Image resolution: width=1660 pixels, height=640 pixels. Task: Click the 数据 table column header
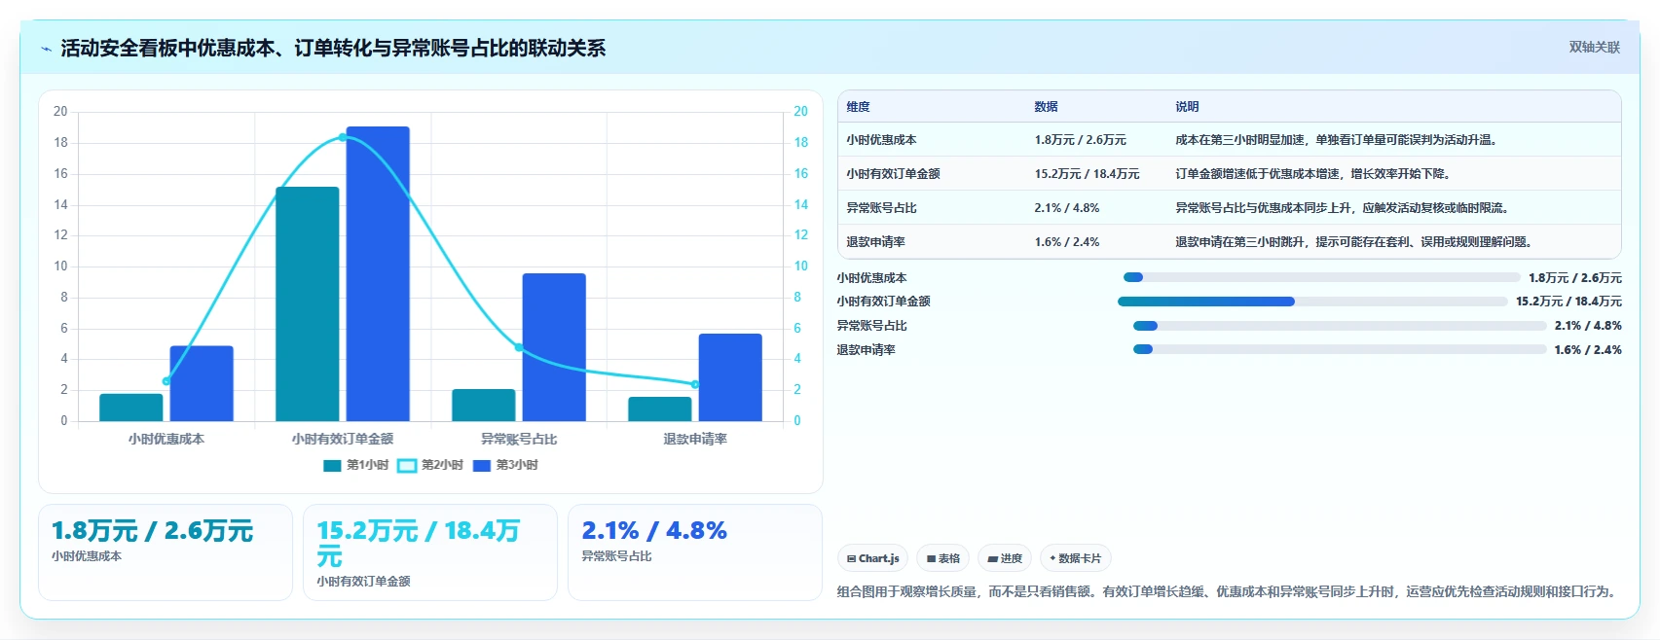click(1046, 107)
